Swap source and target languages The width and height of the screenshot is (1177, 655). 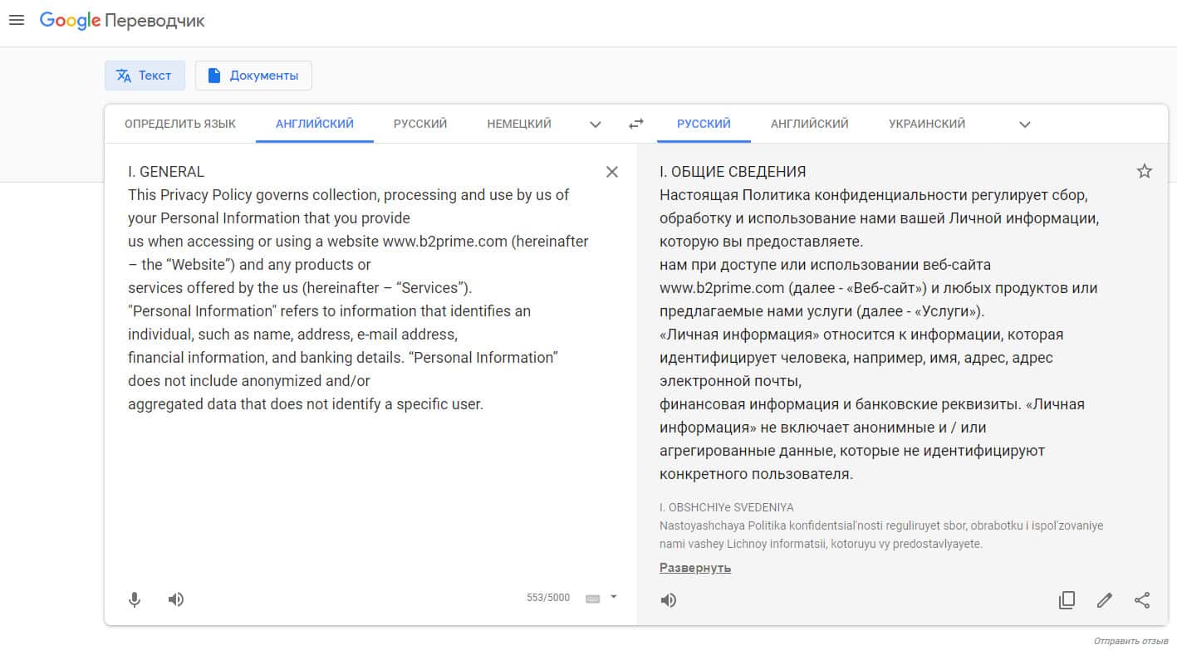click(x=636, y=124)
